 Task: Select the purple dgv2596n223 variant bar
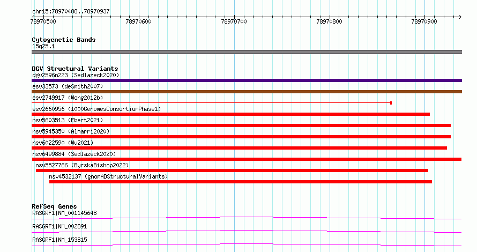click(247, 80)
